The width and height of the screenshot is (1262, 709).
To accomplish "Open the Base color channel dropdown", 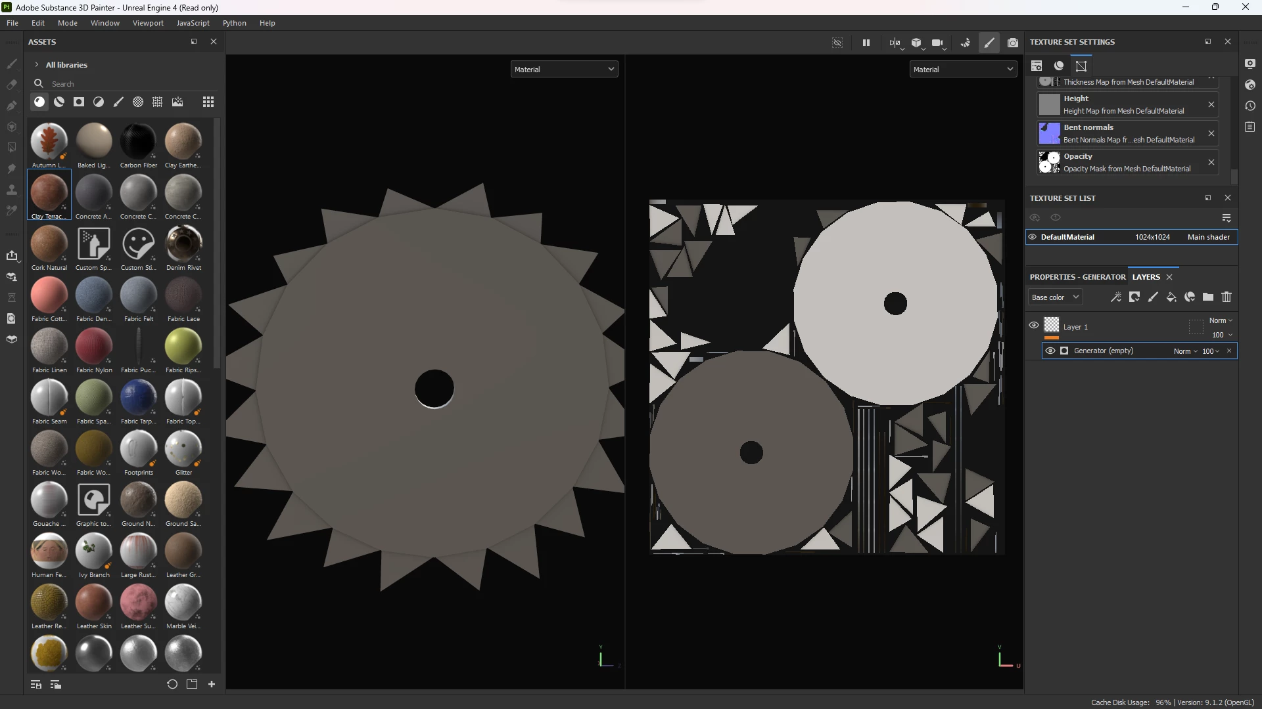I will [1054, 297].
